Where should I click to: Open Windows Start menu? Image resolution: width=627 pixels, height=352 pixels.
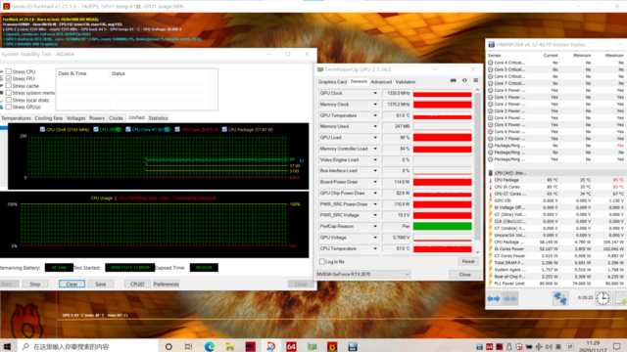point(7,346)
